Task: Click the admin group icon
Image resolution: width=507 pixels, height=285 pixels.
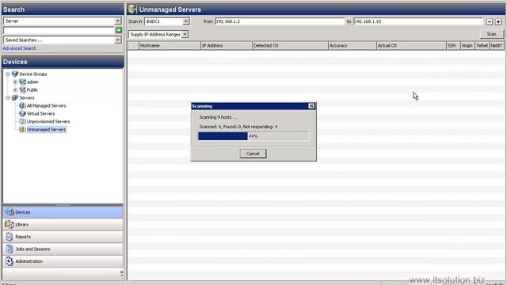Action: tap(23, 82)
